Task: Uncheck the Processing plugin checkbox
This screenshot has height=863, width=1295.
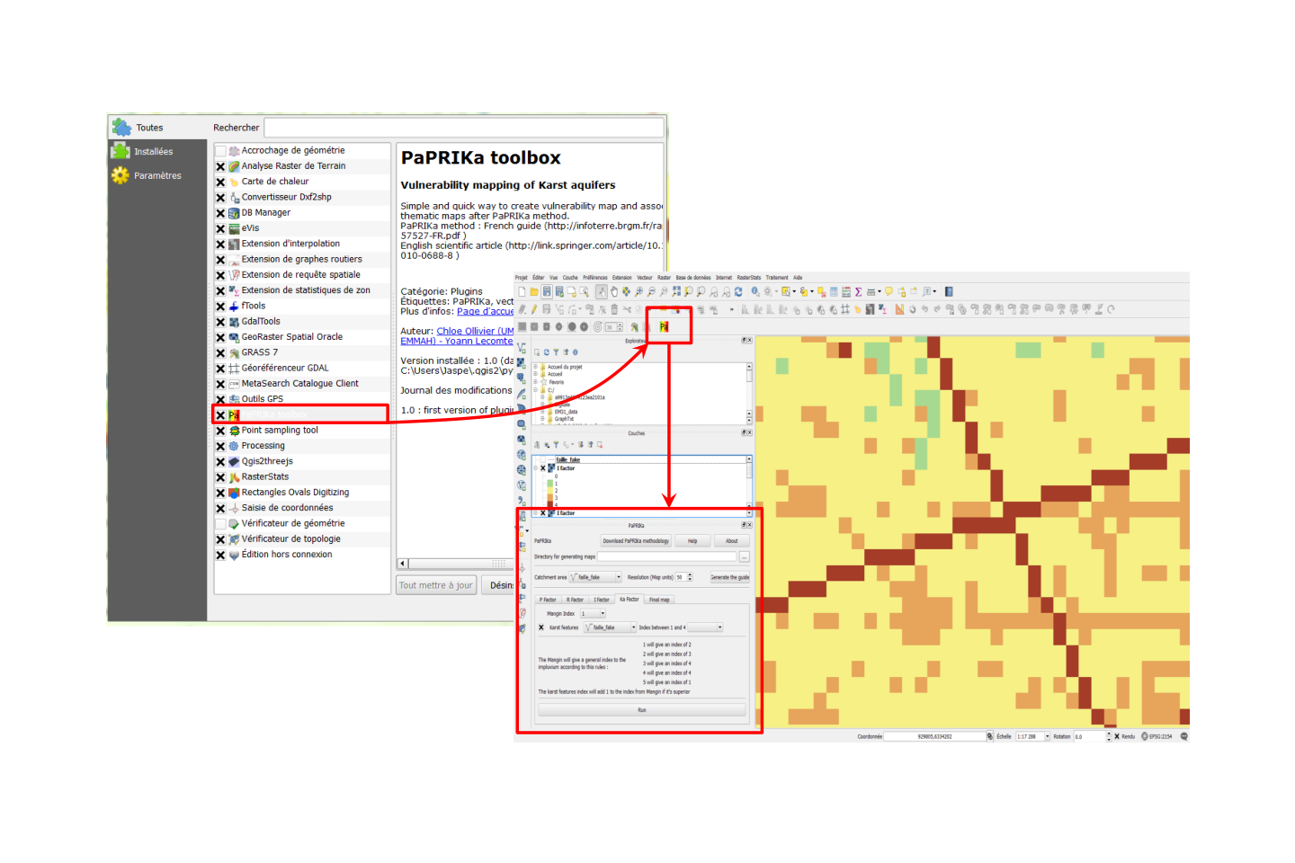Action: (x=220, y=446)
